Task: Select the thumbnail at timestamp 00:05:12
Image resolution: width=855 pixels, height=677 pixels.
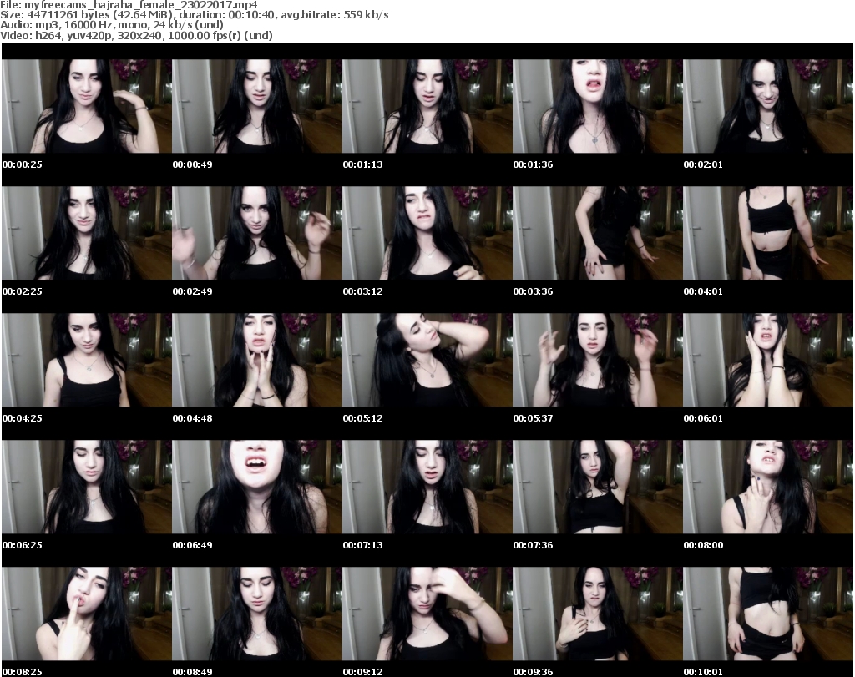Action: (427, 360)
